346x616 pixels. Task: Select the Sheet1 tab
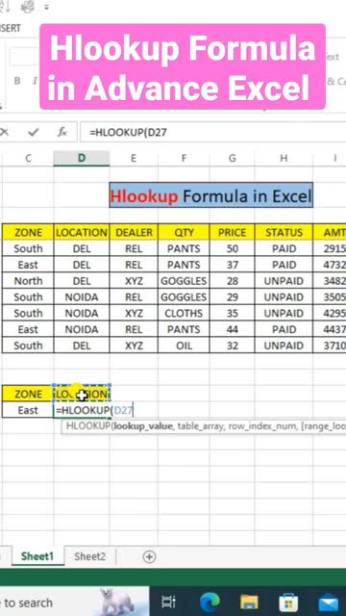pyautogui.click(x=37, y=556)
